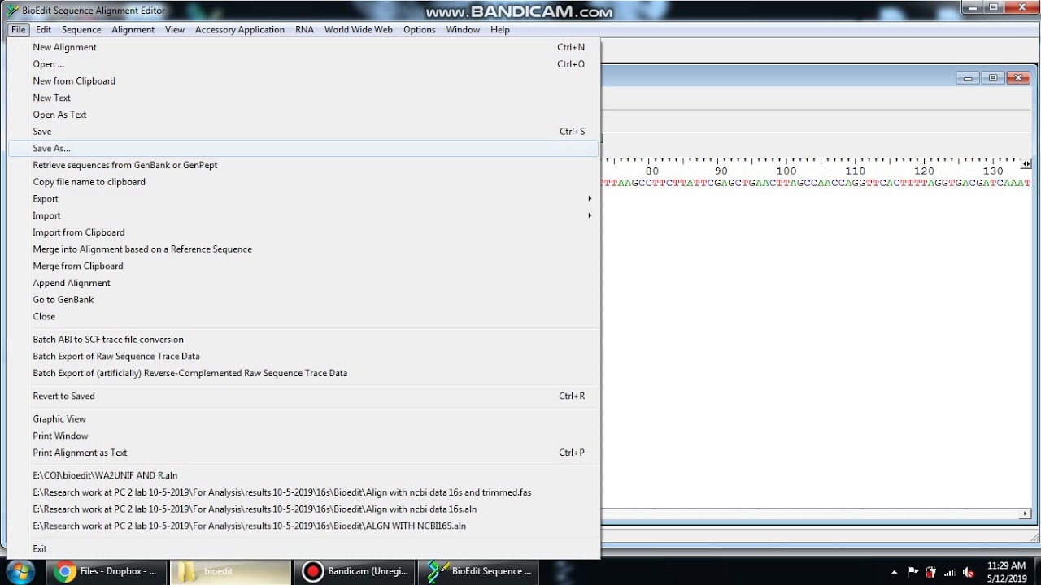
Task: Select Open ... menu entry
Action: pyautogui.click(x=303, y=64)
